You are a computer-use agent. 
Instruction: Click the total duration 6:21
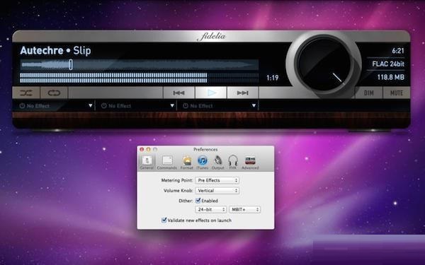398,51
